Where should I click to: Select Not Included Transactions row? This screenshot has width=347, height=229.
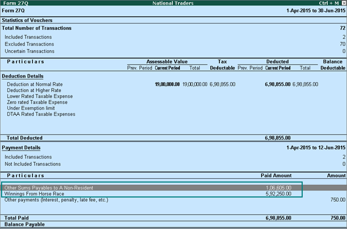pyautogui.click(x=173, y=164)
